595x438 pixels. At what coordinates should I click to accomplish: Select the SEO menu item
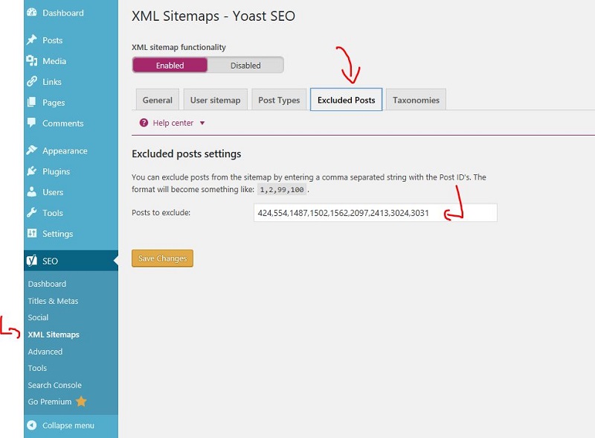point(71,261)
